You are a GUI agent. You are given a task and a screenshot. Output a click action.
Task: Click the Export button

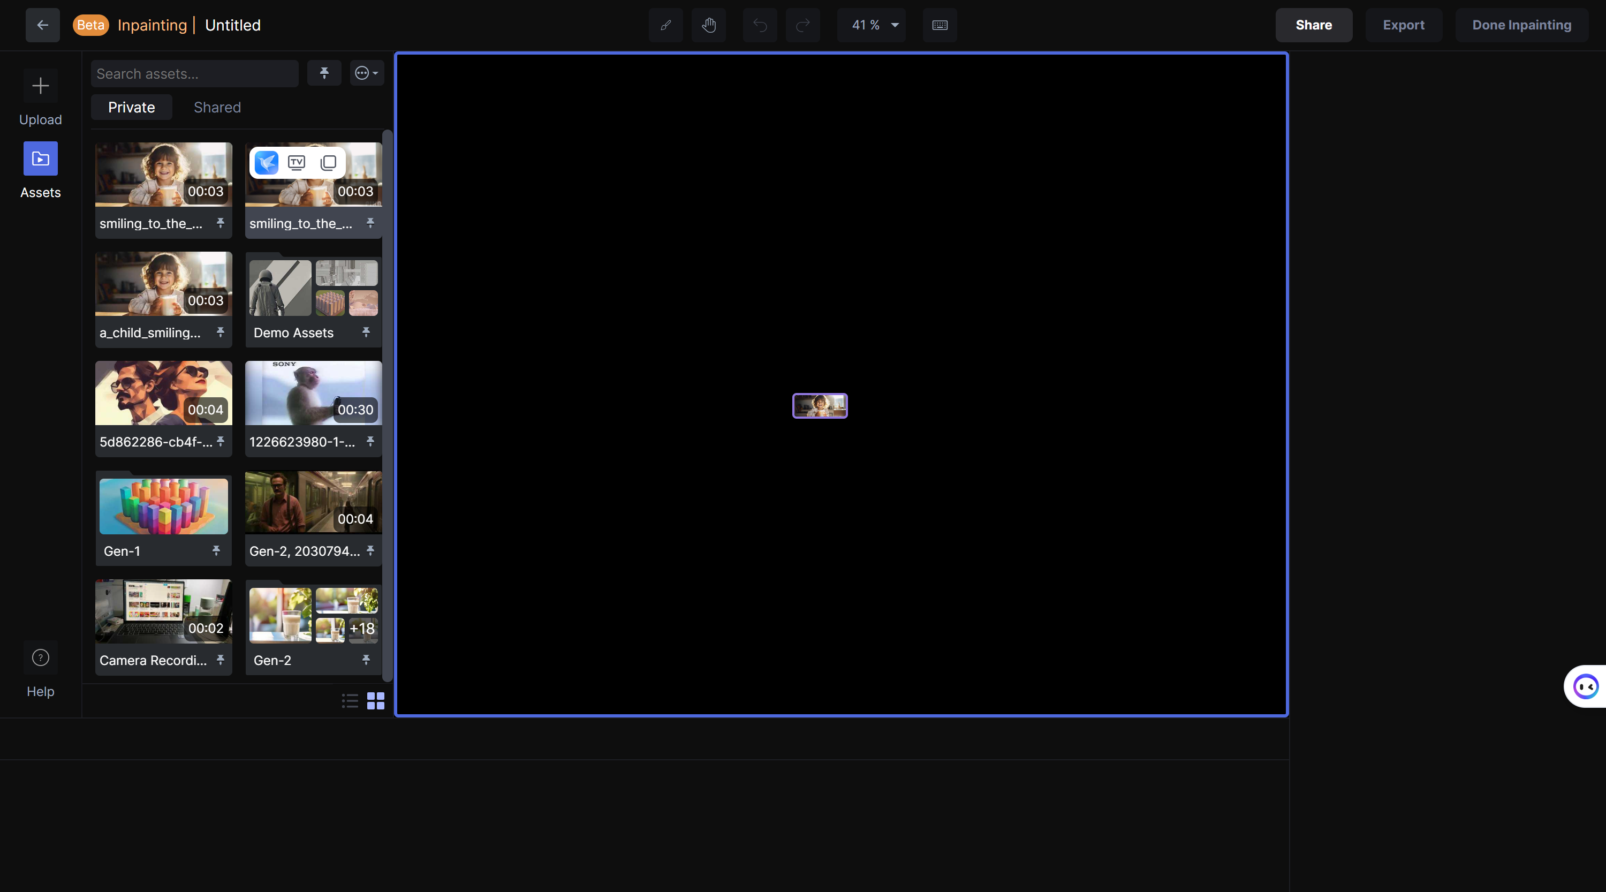[x=1404, y=25]
